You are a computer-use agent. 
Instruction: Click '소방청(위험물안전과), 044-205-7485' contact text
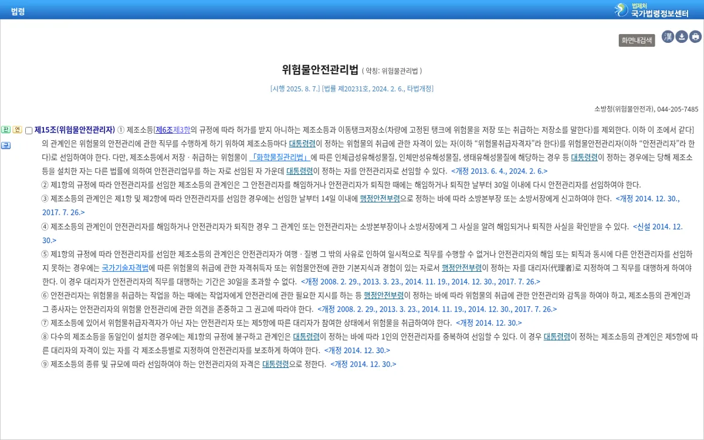tap(647, 109)
